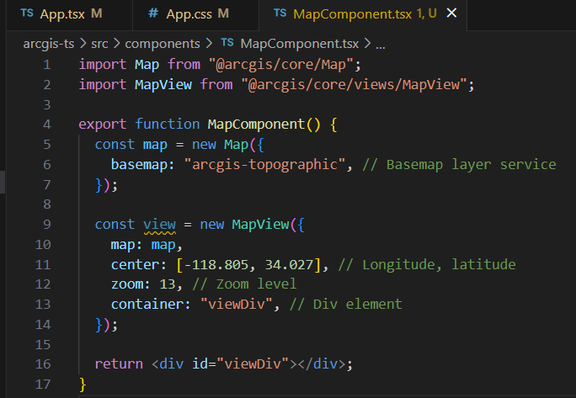Screen dimensions: 576x398
Task: Click 'new MapView' constructor call
Action: tap(244, 225)
